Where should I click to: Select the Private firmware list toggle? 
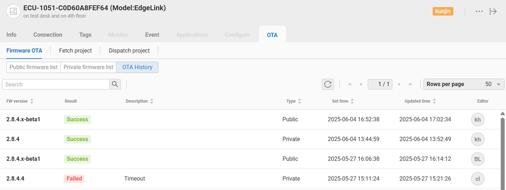pyautogui.click(x=88, y=67)
